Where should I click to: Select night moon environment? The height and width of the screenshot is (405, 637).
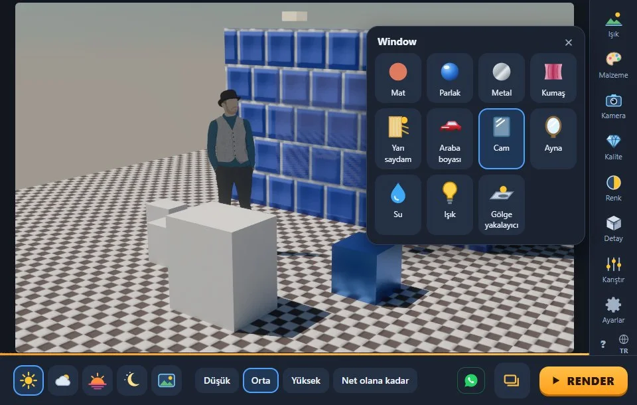tap(132, 380)
